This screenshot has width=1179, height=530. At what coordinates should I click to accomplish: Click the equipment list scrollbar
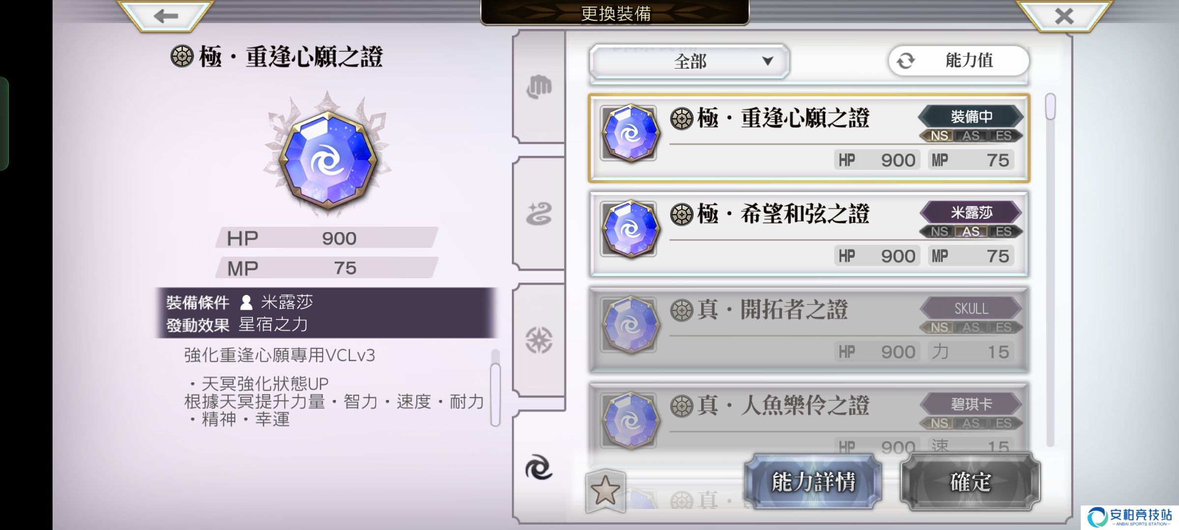click(1050, 269)
